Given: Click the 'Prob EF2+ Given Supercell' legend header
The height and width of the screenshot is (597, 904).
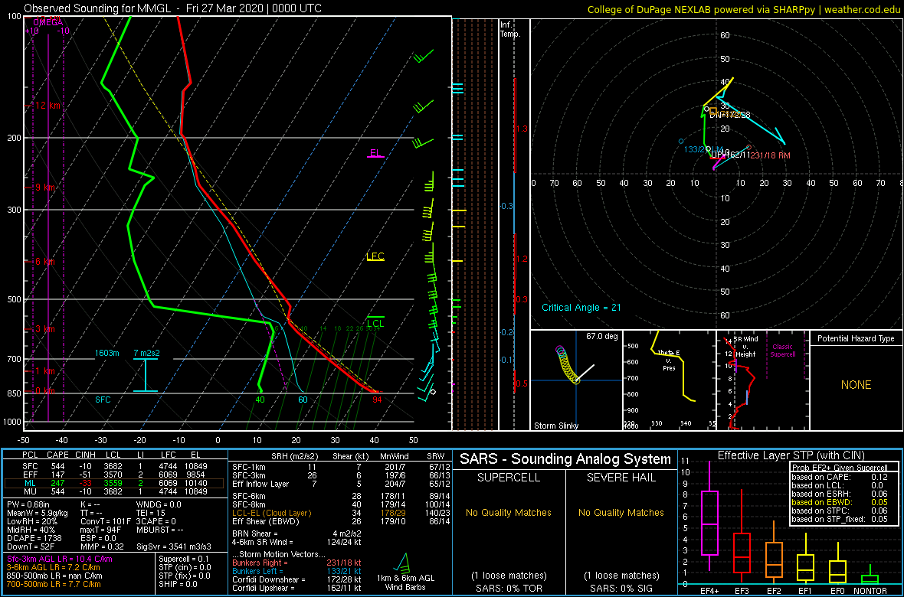Looking at the screenshot, I should point(839,468).
